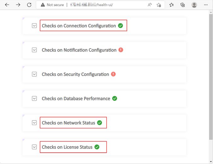Refresh the health-ui page
The height and width of the screenshot is (164, 213).
(x=29, y=5)
